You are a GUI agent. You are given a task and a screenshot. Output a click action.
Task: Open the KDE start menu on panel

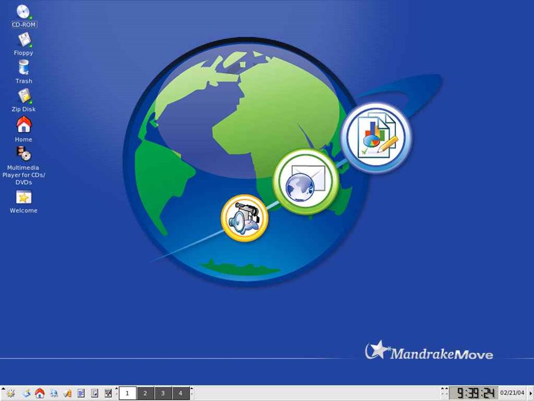(x=11, y=394)
